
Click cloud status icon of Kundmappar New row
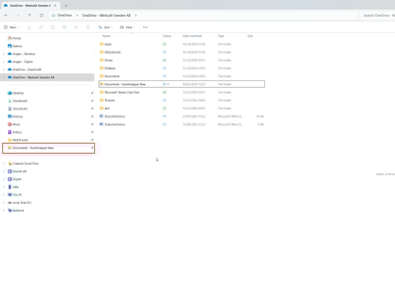click(164, 84)
